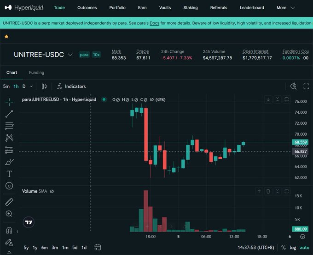Open the Staking page

point(191,8)
